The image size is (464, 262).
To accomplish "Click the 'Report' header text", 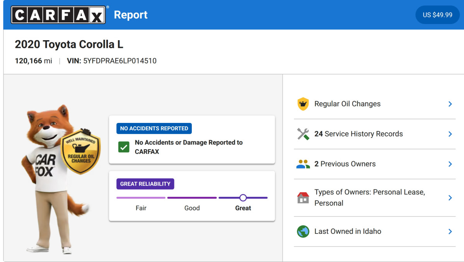I will 131,15.
